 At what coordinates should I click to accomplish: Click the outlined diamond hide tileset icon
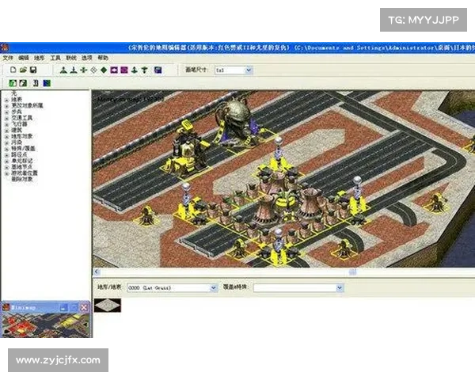tap(93, 70)
